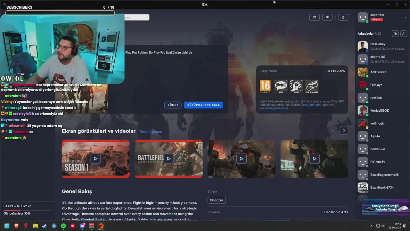The image size is (410, 231).
Task: Open Discord from taskbar
Action: click(x=82, y=226)
